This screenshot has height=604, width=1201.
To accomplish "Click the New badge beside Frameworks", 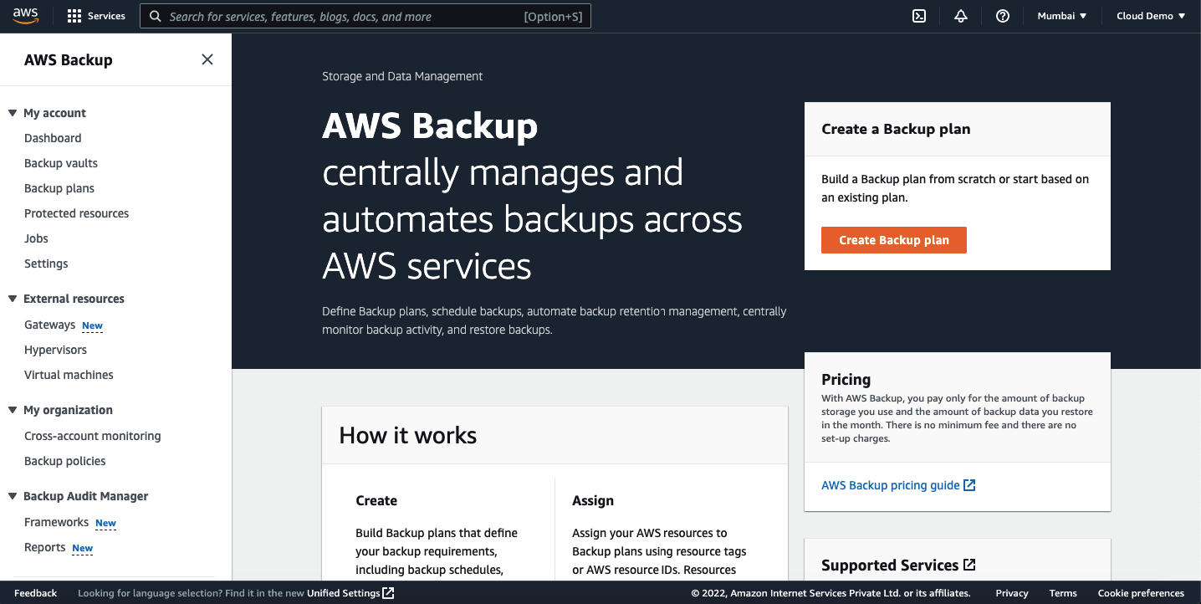I will [x=105, y=523].
